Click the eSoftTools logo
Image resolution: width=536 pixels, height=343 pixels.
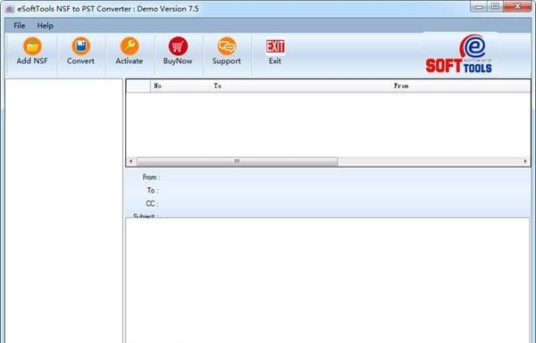459,53
